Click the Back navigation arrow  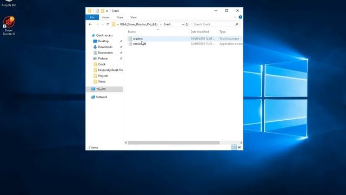point(90,24)
